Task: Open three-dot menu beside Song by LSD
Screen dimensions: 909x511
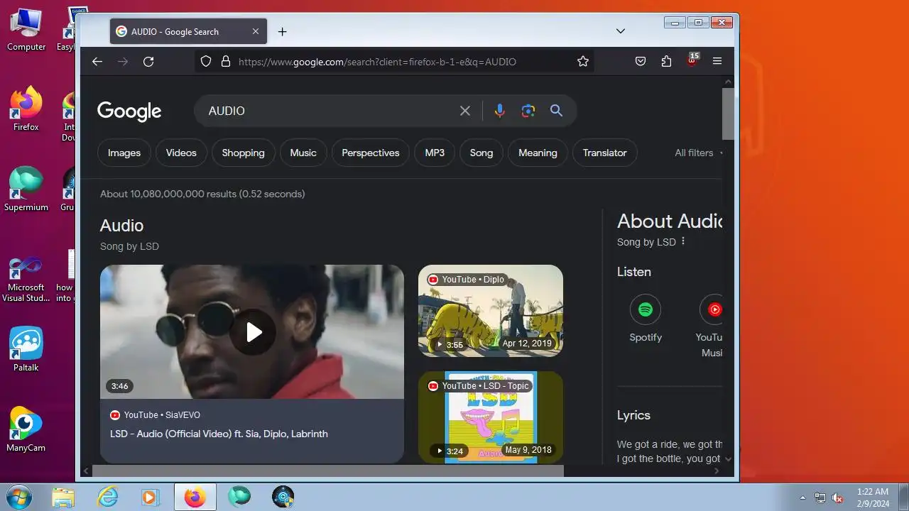Action: coord(683,241)
